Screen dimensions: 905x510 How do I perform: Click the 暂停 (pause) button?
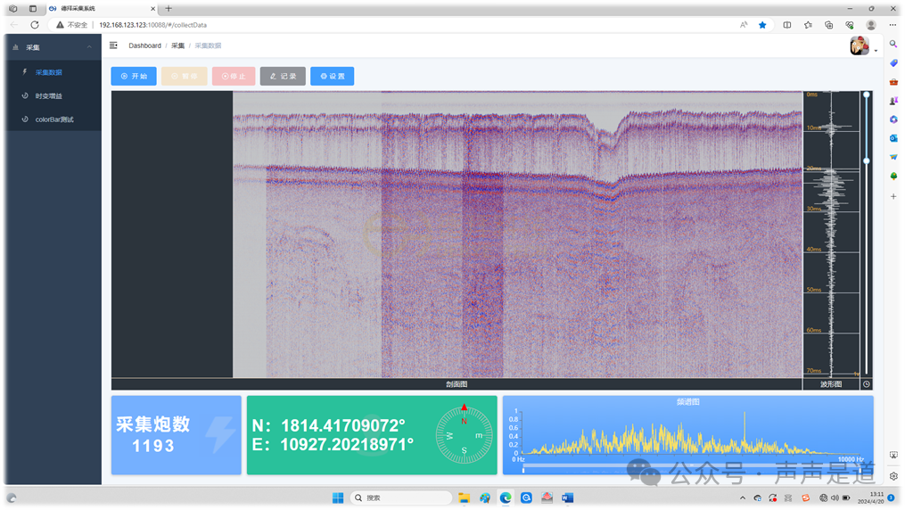(x=184, y=76)
